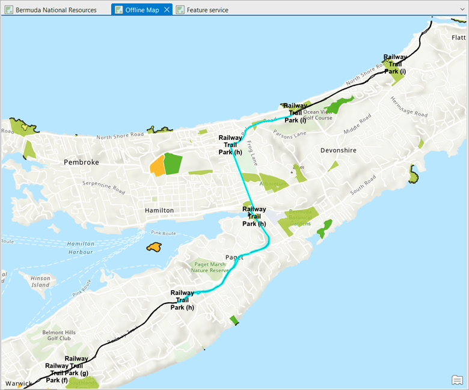Click the Devonshire label

pos(339,150)
